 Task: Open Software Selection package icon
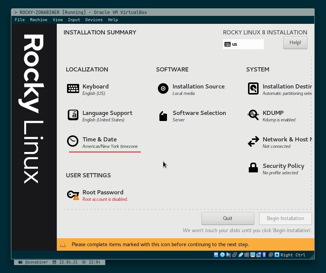click(163, 116)
